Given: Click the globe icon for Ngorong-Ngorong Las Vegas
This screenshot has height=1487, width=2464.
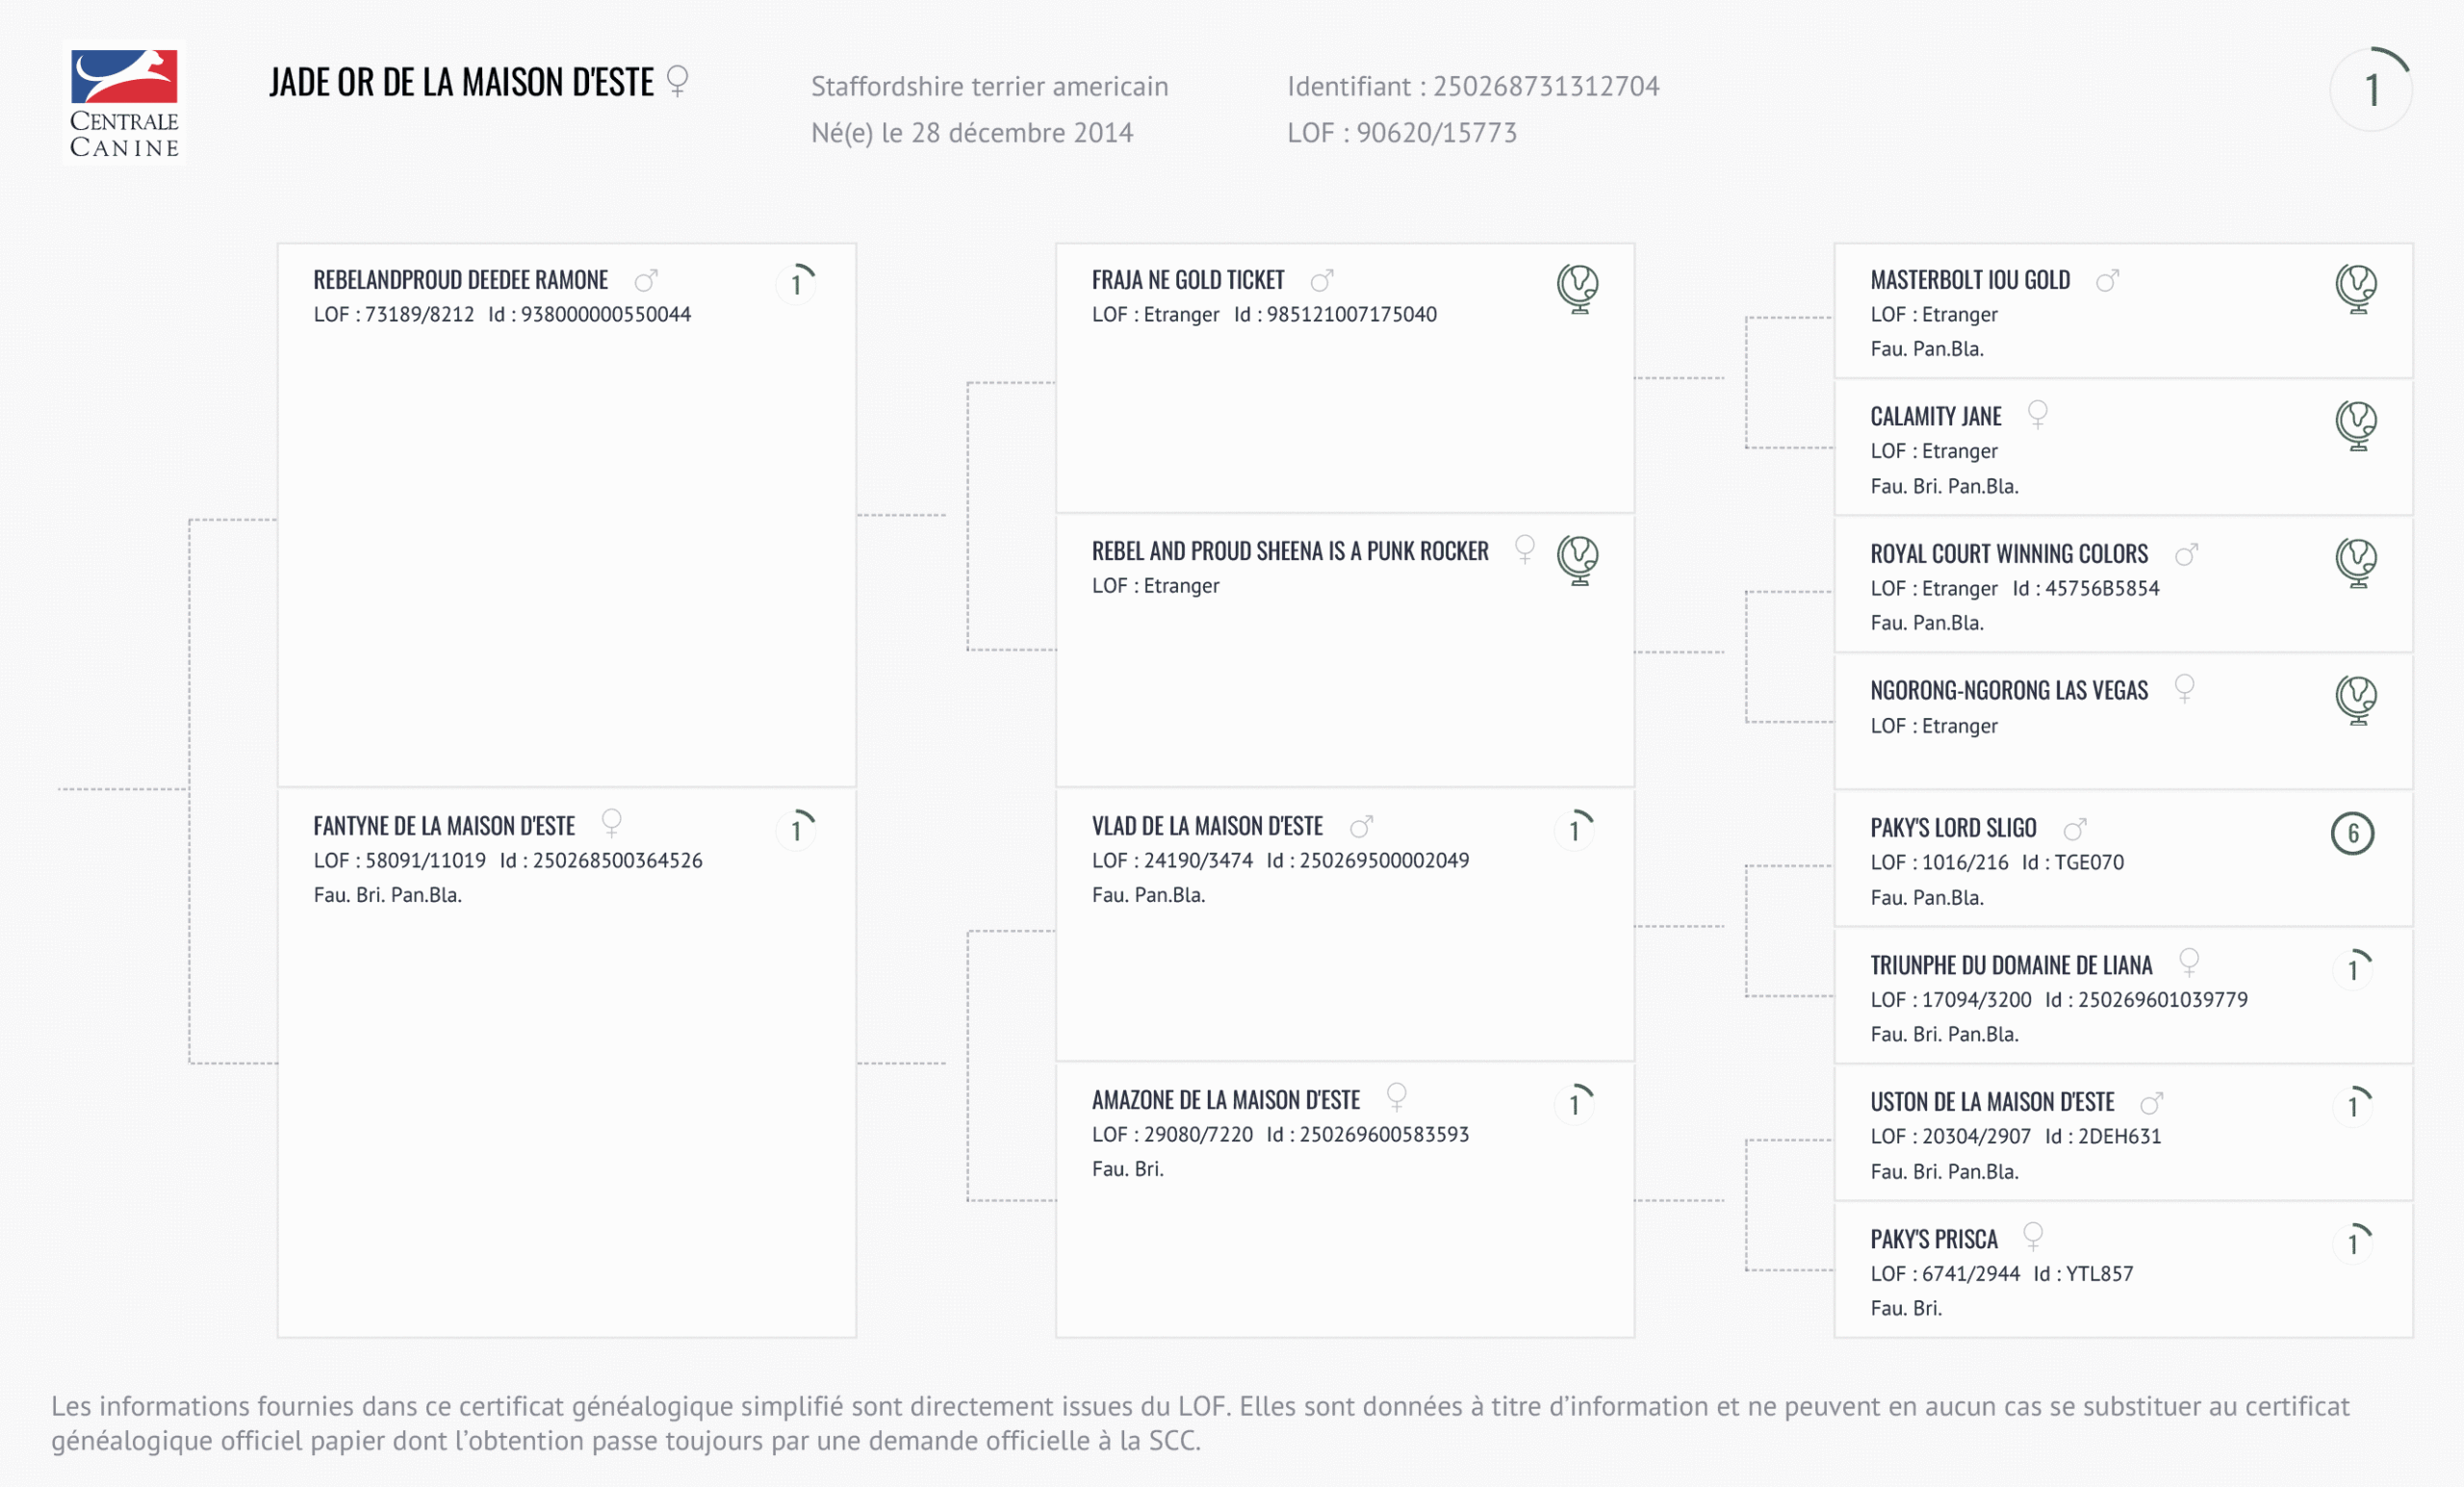Looking at the screenshot, I should (x=2355, y=699).
